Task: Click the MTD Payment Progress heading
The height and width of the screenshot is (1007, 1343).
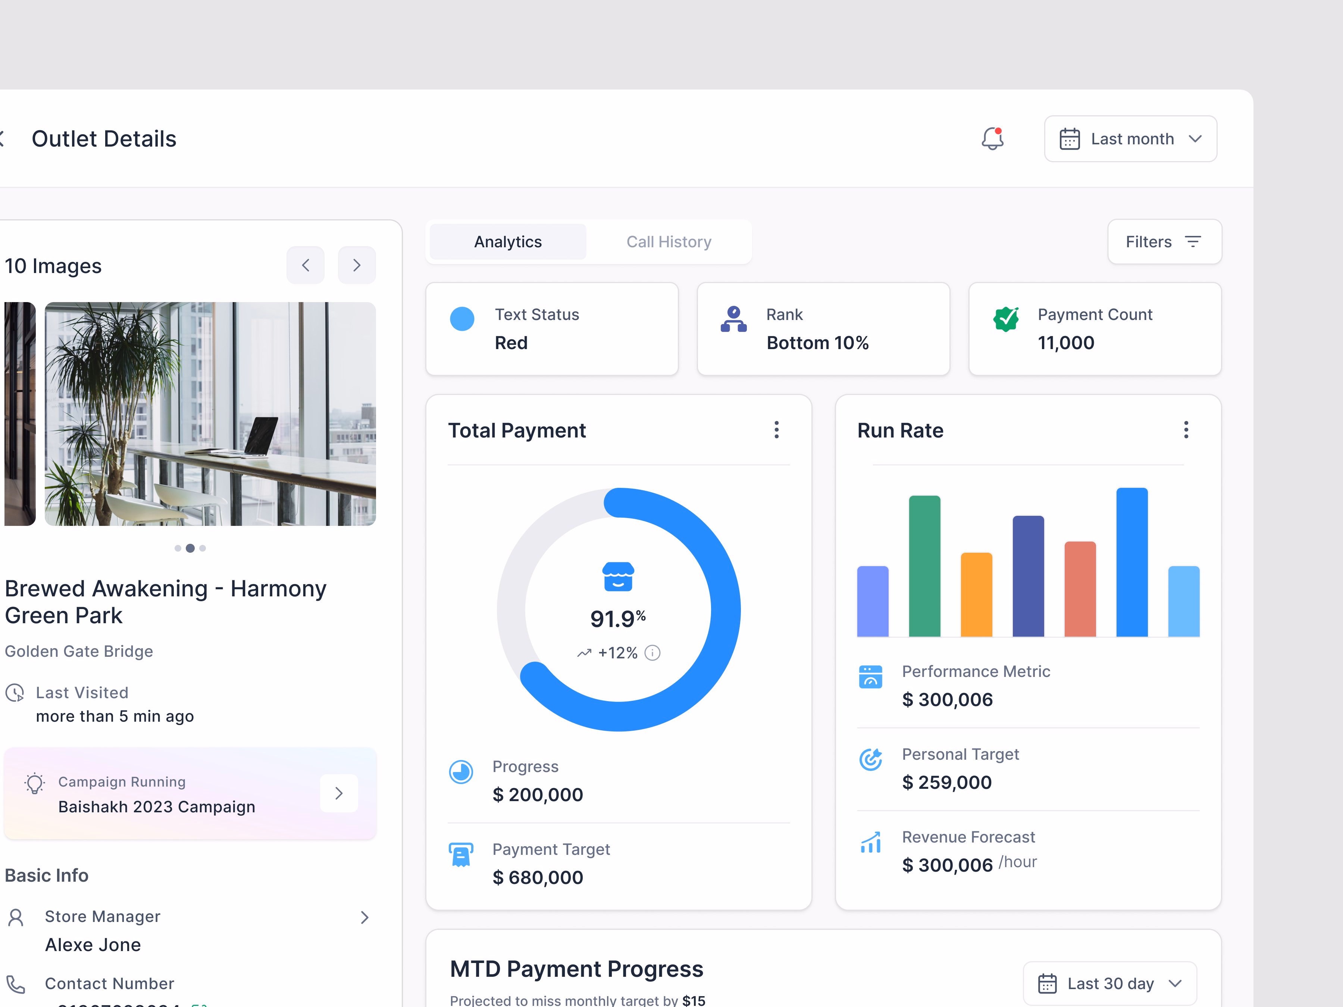Action: [576, 969]
